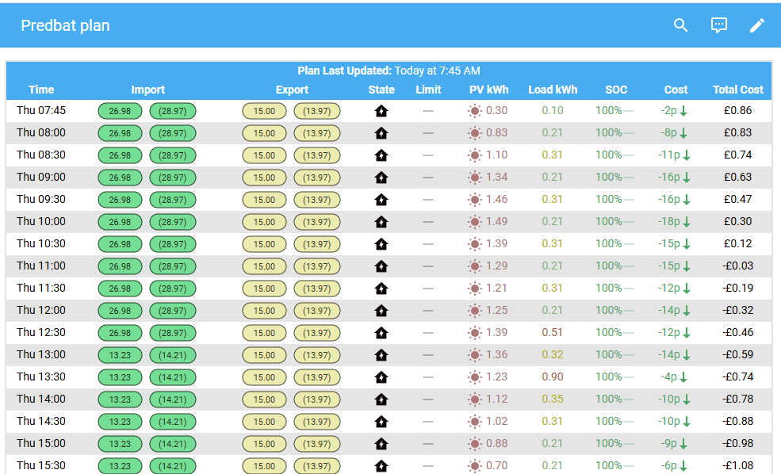Click the PV kWh column header
This screenshot has height=474, width=781.
click(x=488, y=90)
